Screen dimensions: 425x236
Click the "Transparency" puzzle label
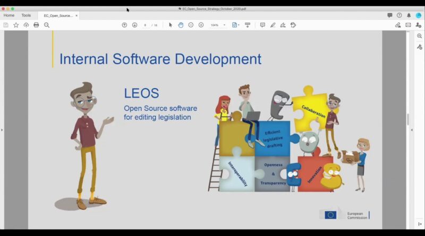[x=273, y=183]
